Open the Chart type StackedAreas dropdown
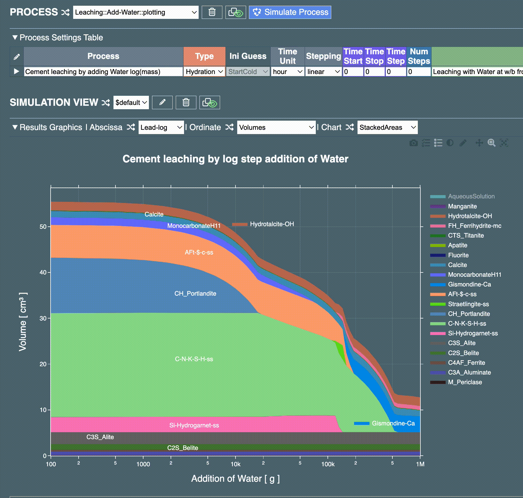Viewport: 523px width, 498px height. pos(387,128)
